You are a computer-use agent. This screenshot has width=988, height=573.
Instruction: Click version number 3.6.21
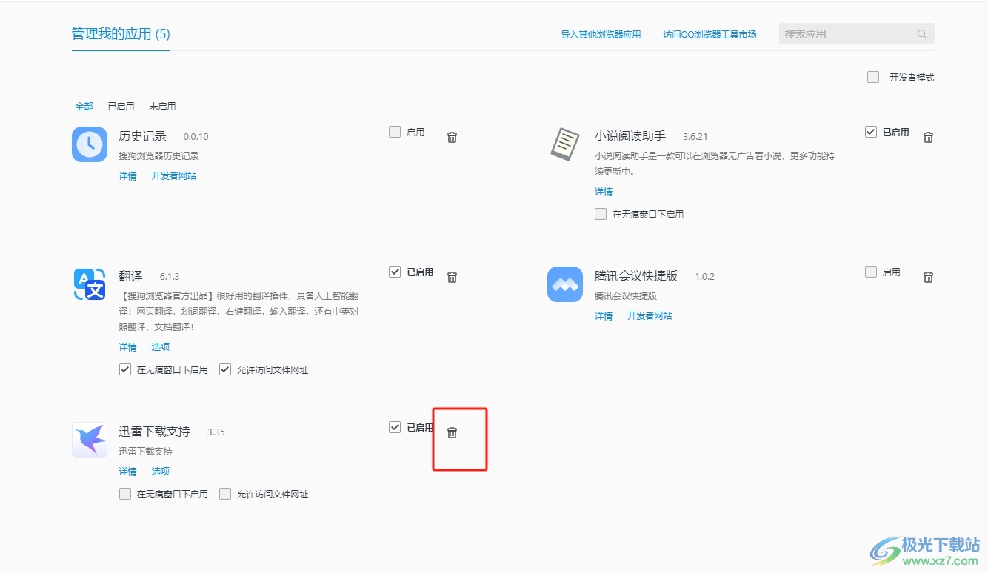[695, 137]
